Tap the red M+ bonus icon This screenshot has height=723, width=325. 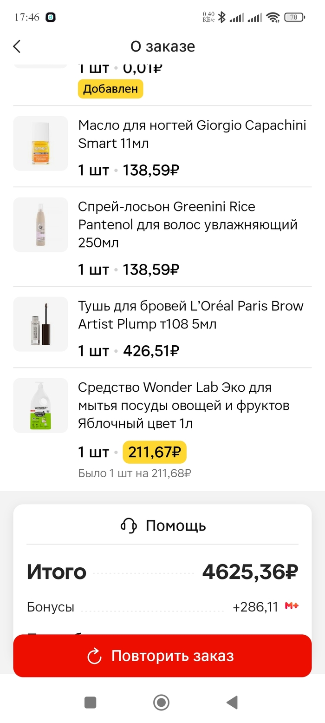click(292, 606)
